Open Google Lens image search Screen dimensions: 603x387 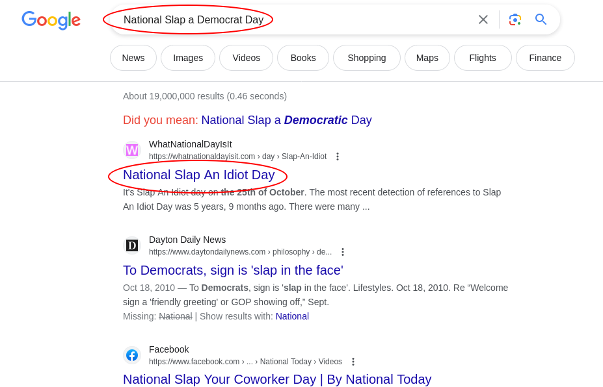pyautogui.click(x=515, y=19)
